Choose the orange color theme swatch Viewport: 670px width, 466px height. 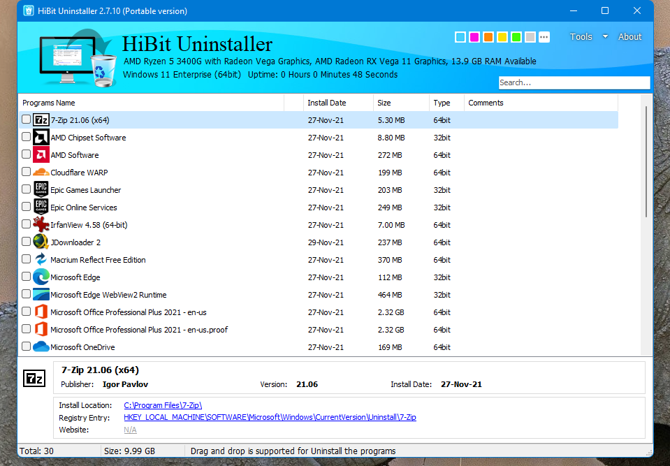pos(488,37)
